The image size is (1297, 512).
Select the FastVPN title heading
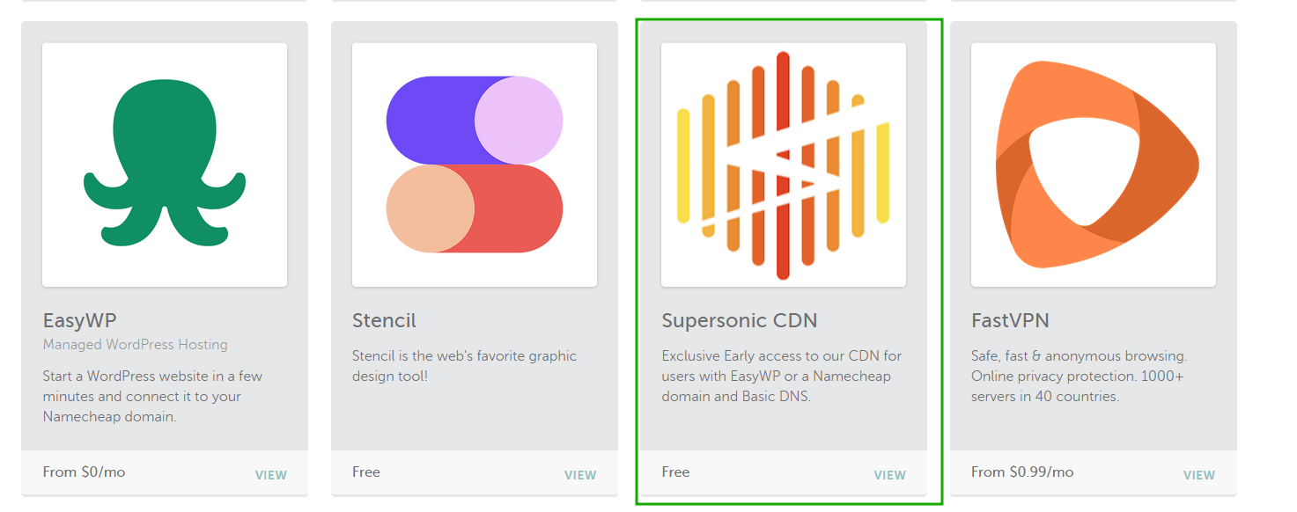click(x=1010, y=320)
